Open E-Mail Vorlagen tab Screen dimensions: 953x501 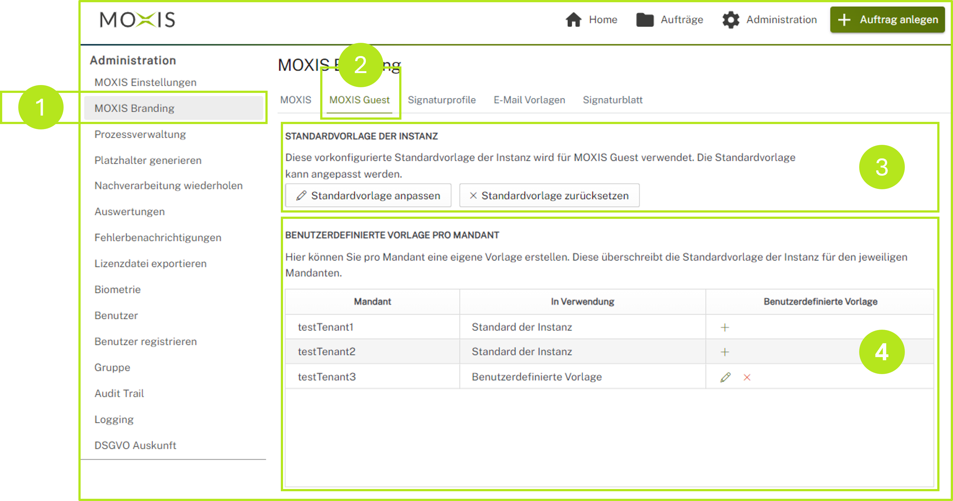tap(530, 100)
